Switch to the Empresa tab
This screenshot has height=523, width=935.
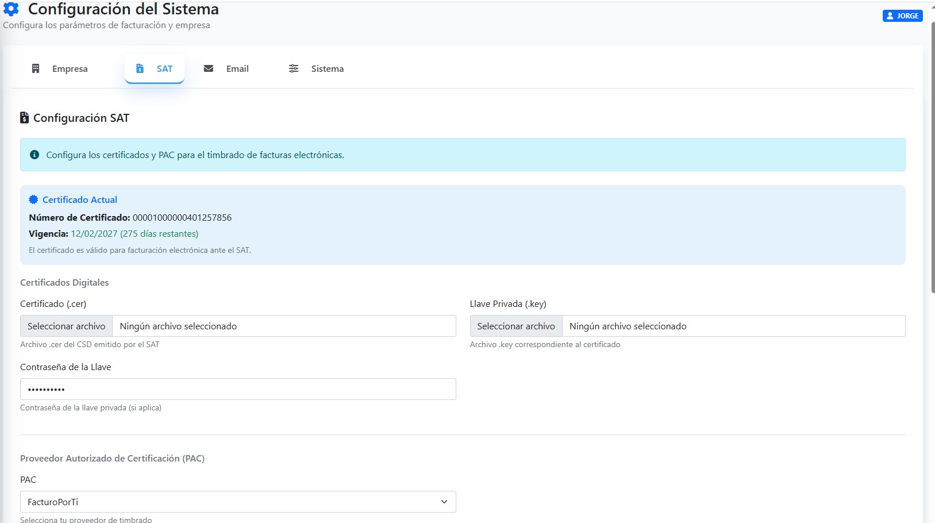pyautogui.click(x=59, y=68)
